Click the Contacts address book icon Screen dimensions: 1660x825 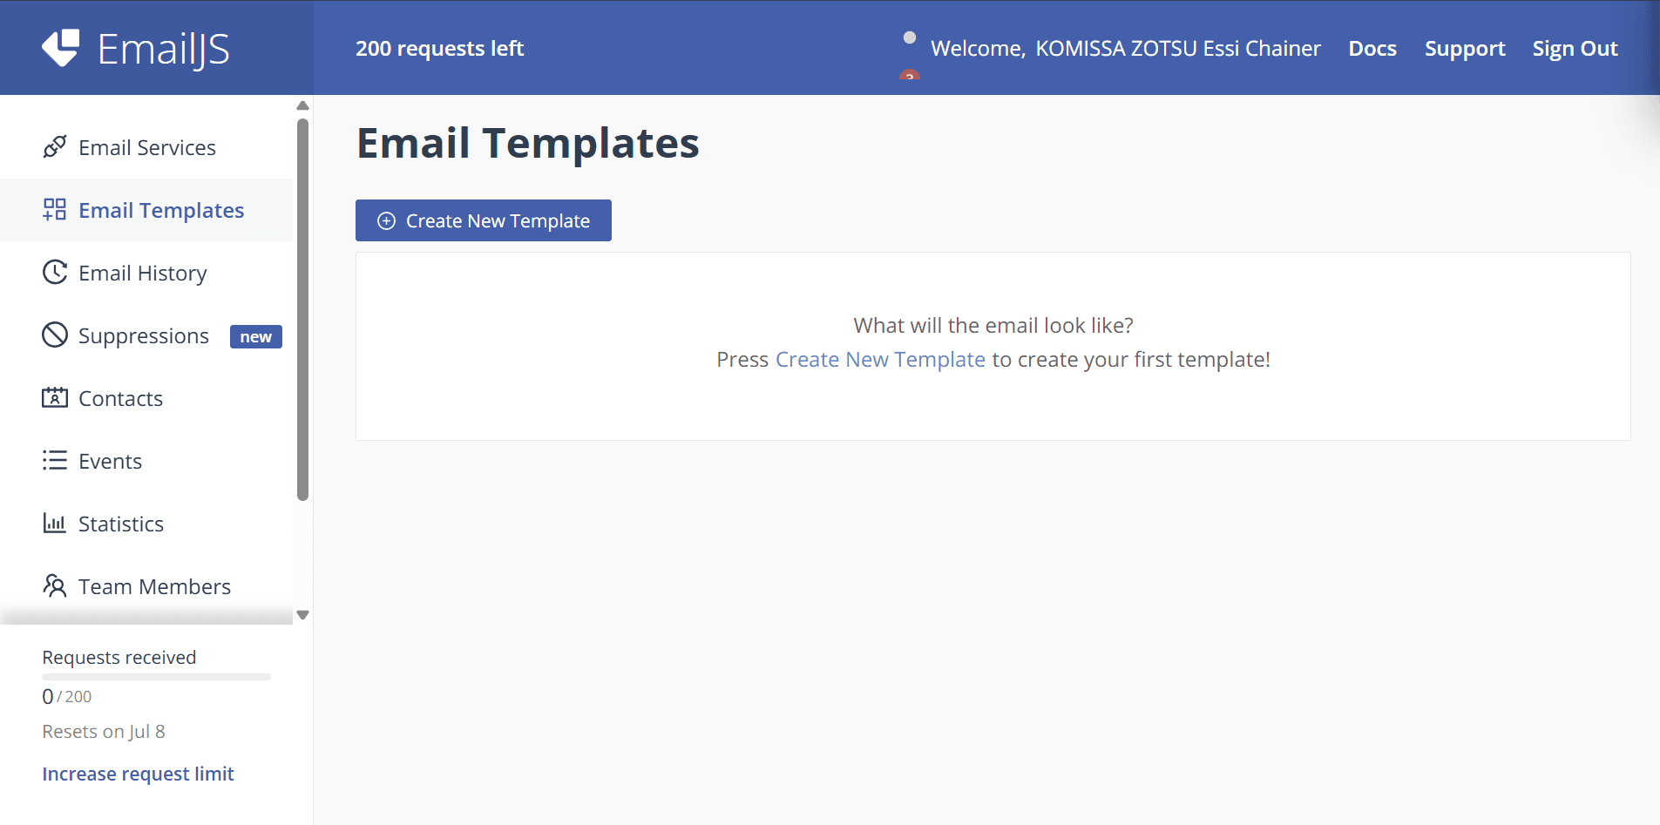coord(54,397)
